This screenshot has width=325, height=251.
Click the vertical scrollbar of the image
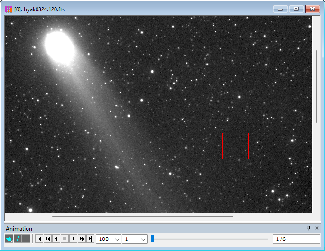[316, 86]
